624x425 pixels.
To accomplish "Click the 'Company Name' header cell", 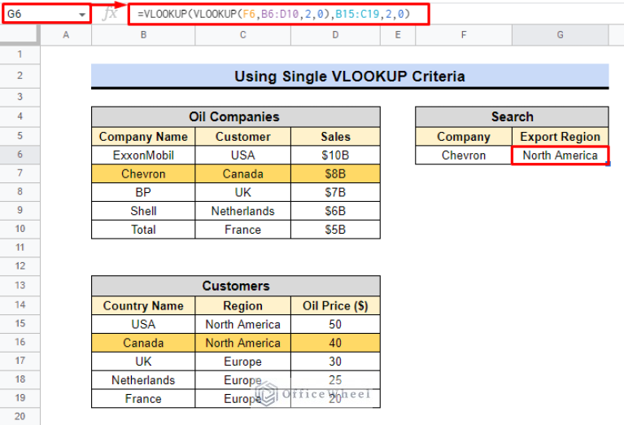I will [x=143, y=137].
